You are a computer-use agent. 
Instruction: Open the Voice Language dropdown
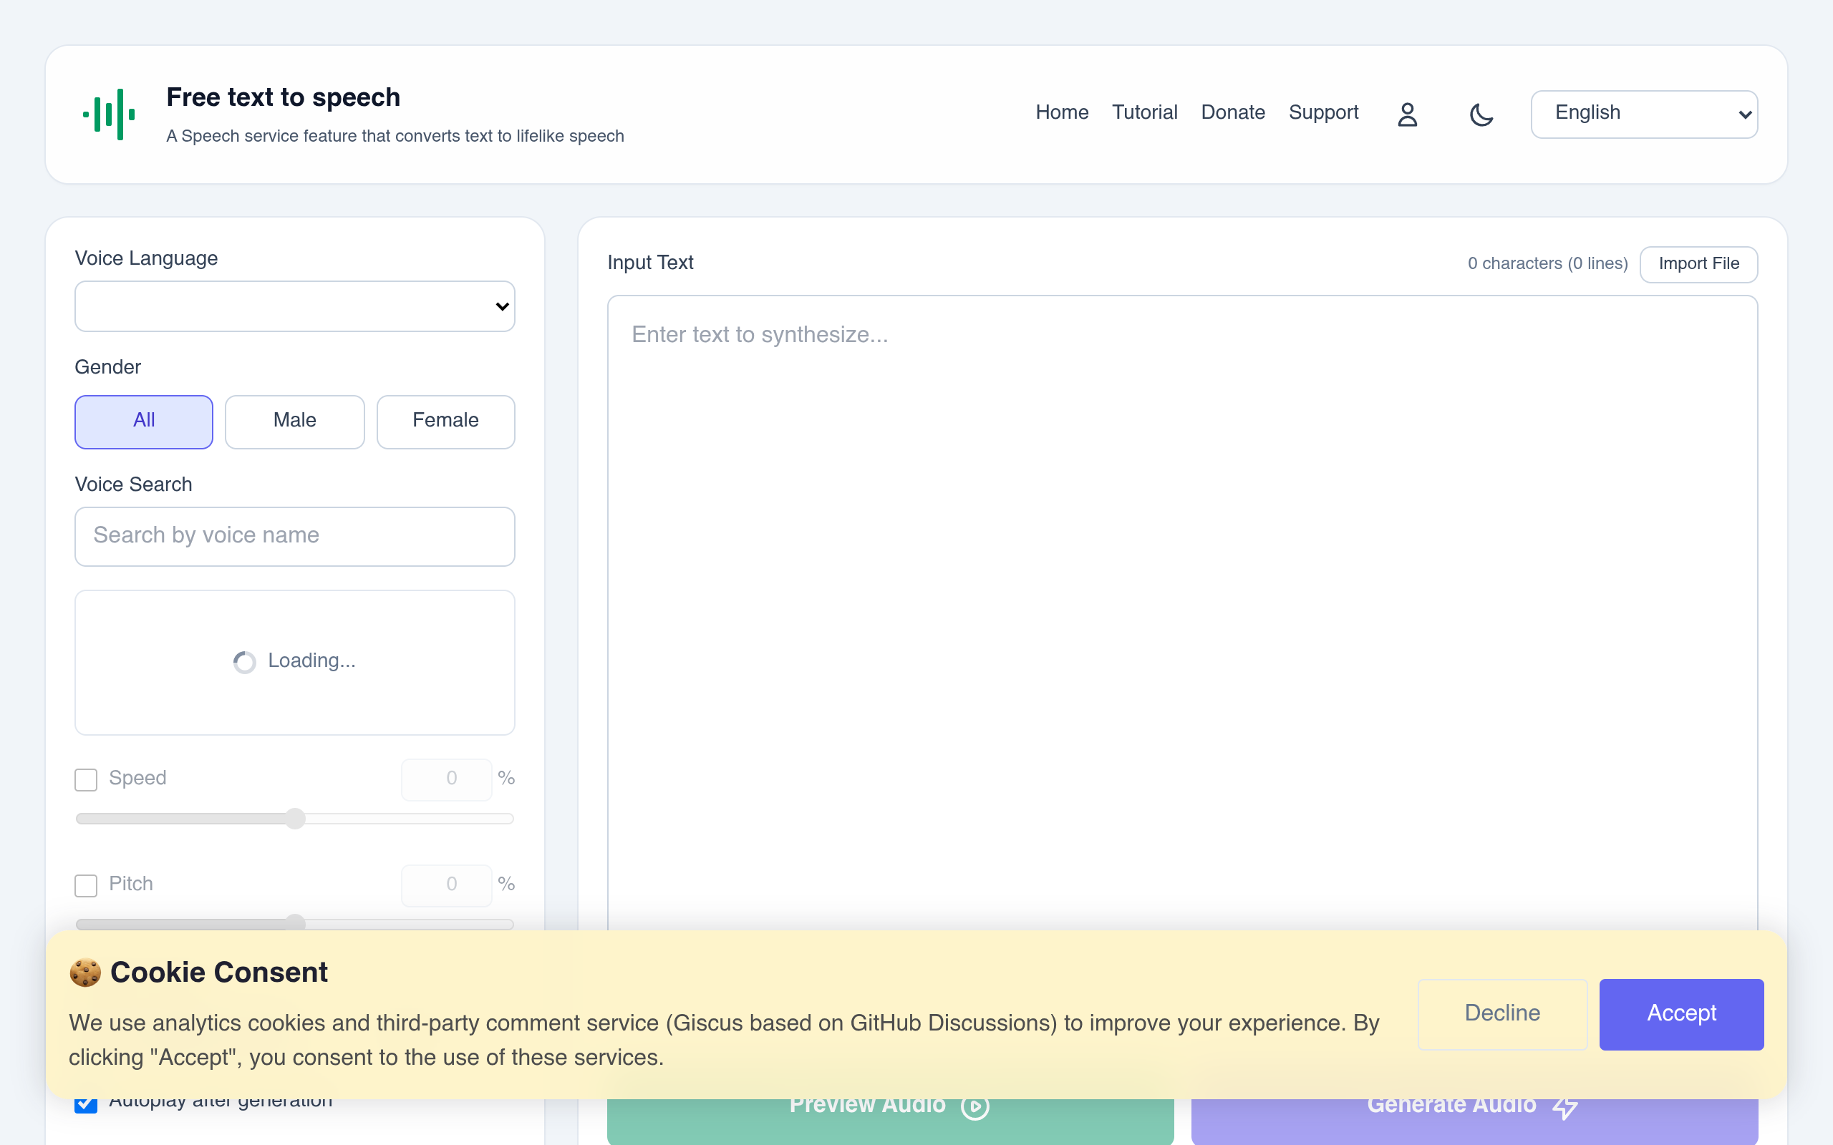pyautogui.click(x=295, y=306)
